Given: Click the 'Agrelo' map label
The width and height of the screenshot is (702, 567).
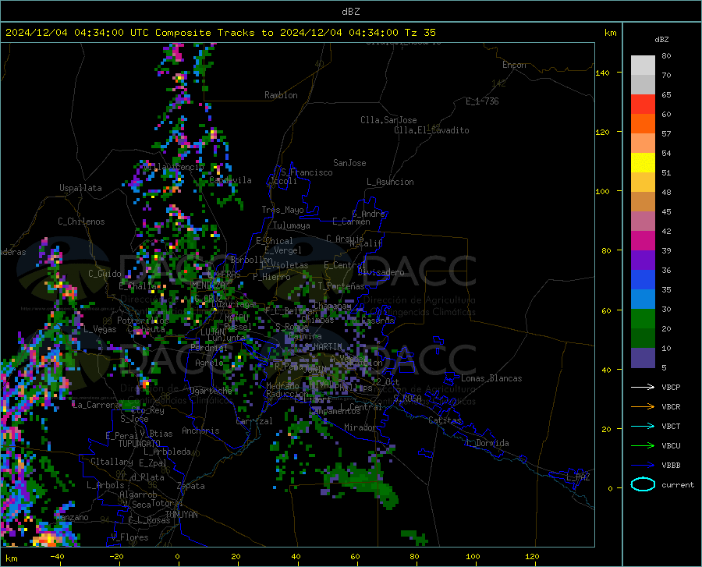Looking at the screenshot, I should click(x=209, y=363).
